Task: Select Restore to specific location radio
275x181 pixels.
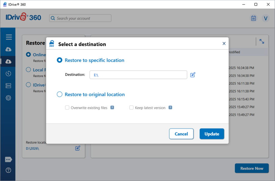Action: click(60, 60)
